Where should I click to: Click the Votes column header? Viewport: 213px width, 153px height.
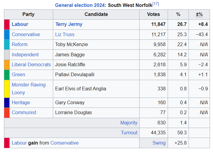pos(153,14)
